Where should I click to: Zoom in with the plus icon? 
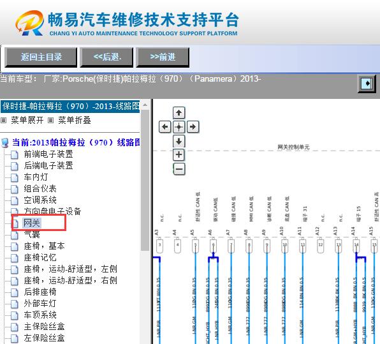(179, 155)
